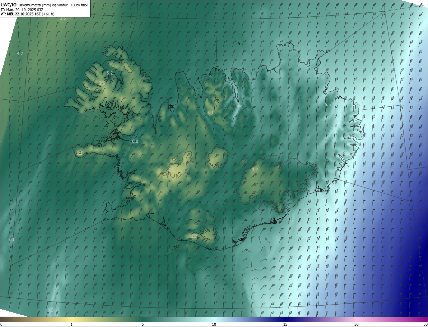Click the '2.6' value label over the Westfjords

tap(102, 83)
